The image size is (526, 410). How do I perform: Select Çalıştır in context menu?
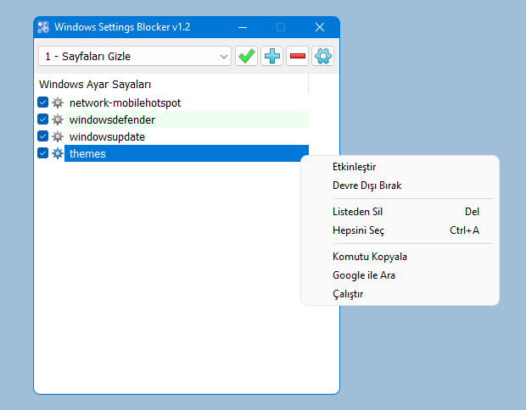click(400, 294)
